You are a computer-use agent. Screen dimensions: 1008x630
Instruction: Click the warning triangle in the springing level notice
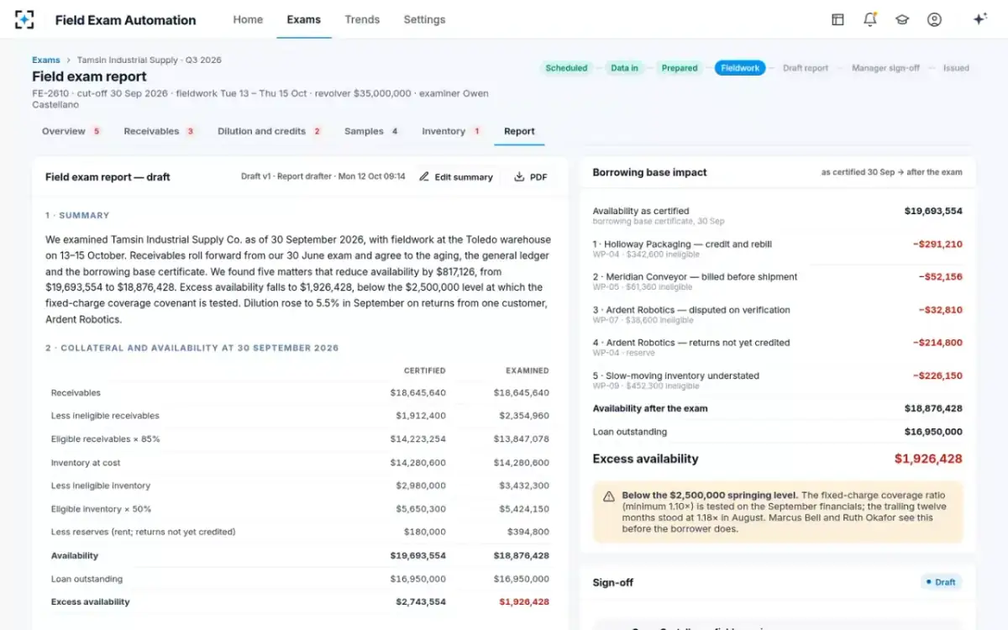[608, 496]
